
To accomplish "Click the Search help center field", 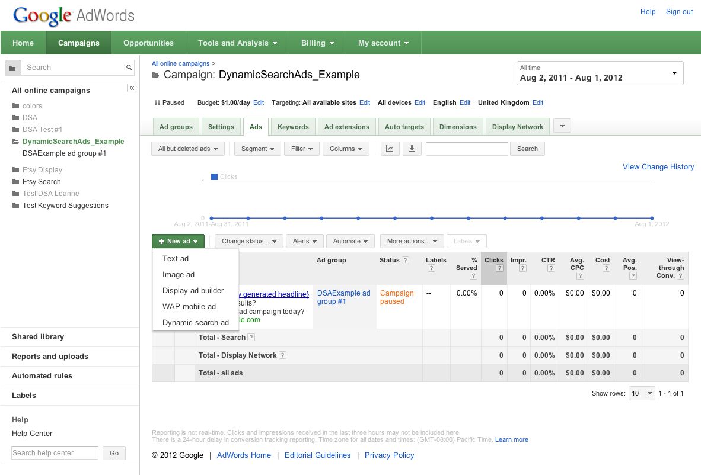I will [55, 452].
